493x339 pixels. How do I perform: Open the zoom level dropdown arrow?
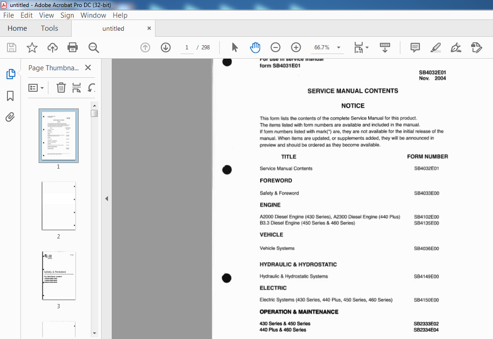point(338,47)
